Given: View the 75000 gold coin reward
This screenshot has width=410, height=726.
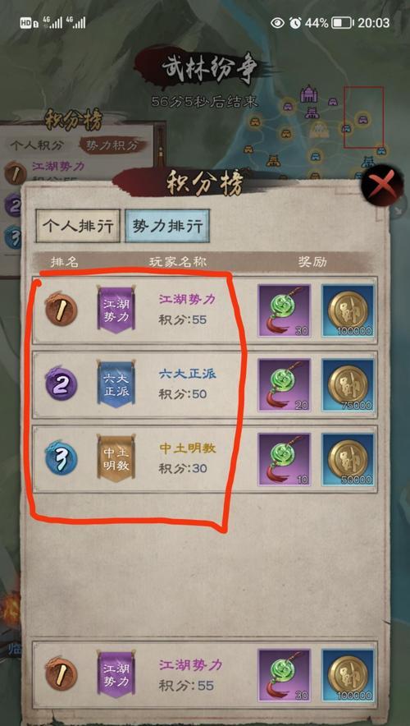Looking at the screenshot, I should point(348,384).
